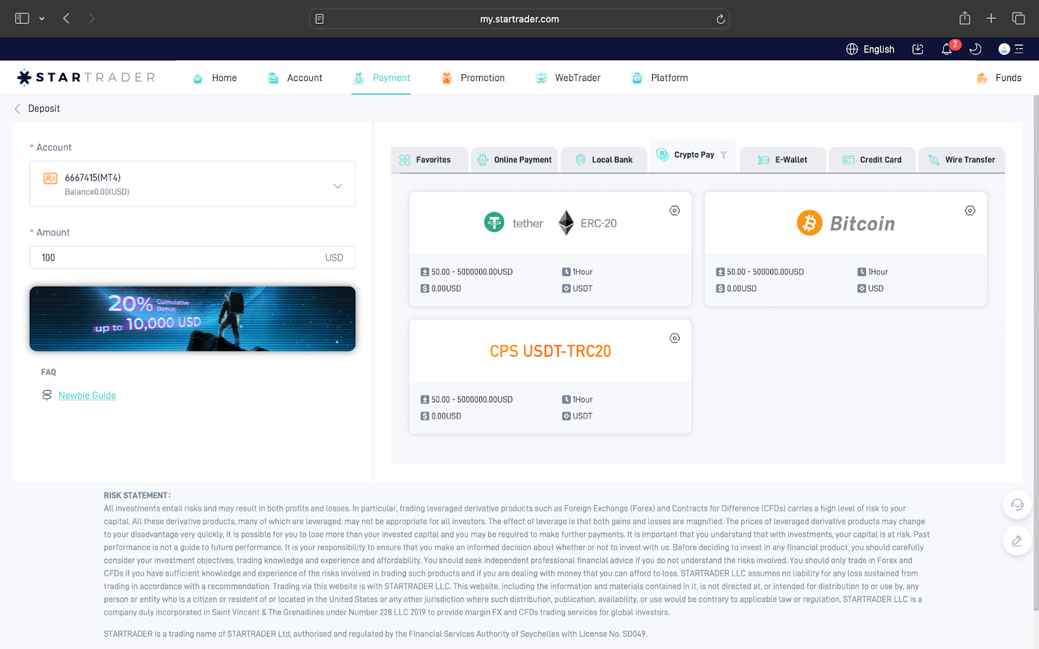
Task: Open the English language selector
Action: tap(870, 49)
